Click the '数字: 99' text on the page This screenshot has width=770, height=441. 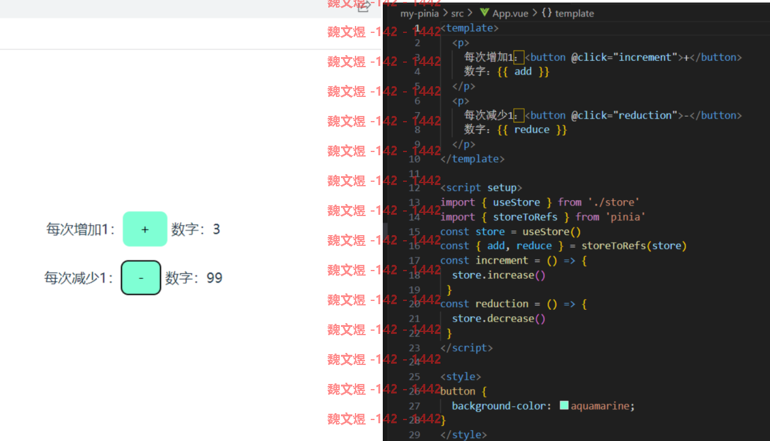click(194, 278)
